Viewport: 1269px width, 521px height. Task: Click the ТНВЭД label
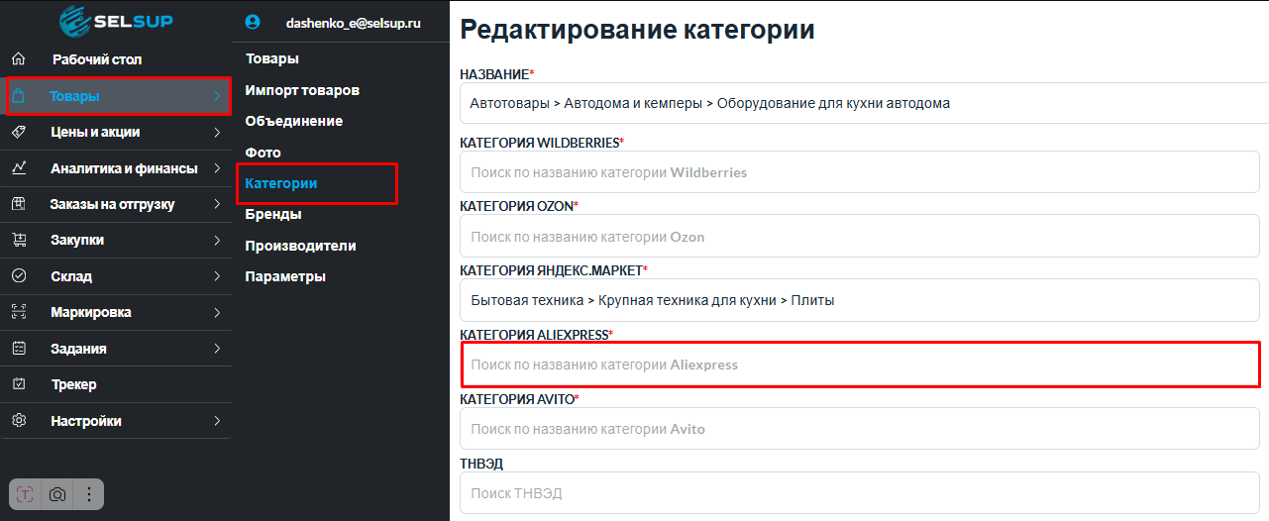tap(483, 463)
